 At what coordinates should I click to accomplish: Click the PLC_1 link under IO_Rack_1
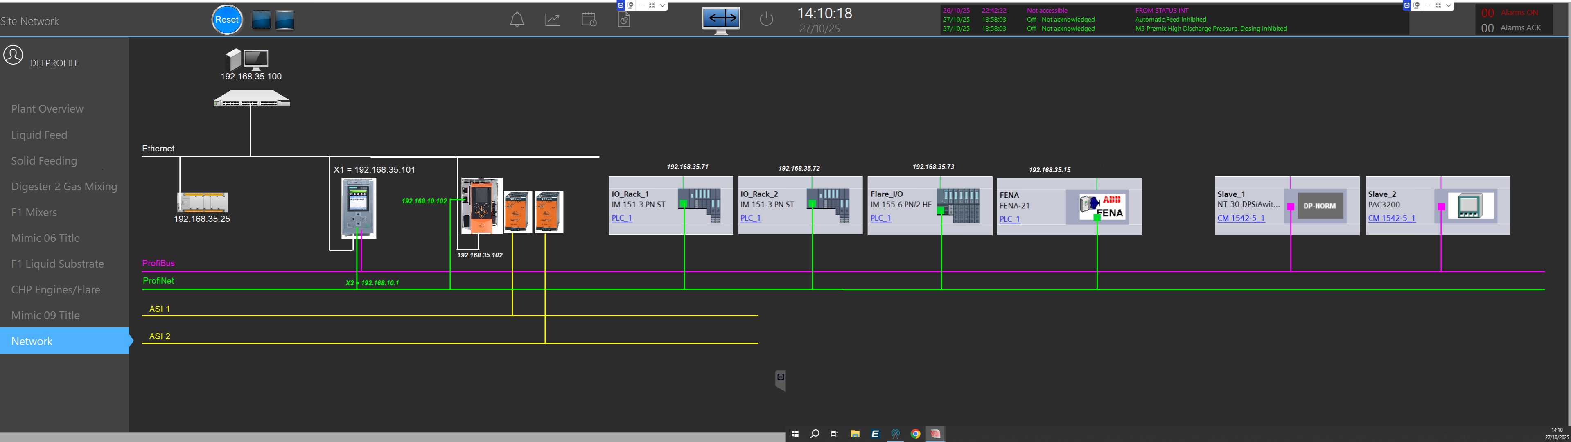pyautogui.click(x=621, y=218)
